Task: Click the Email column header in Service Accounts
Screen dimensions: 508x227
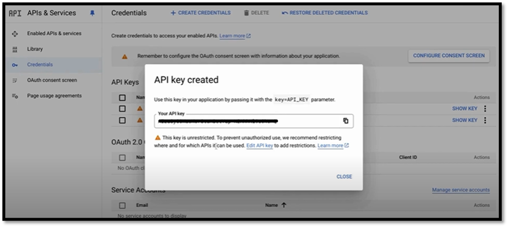Action: pyautogui.click(x=142, y=205)
